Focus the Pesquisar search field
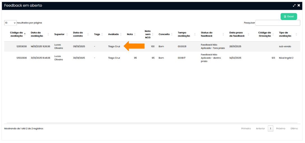The height and width of the screenshot is (143, 305). pyautogui.click(x=278, y=23)
